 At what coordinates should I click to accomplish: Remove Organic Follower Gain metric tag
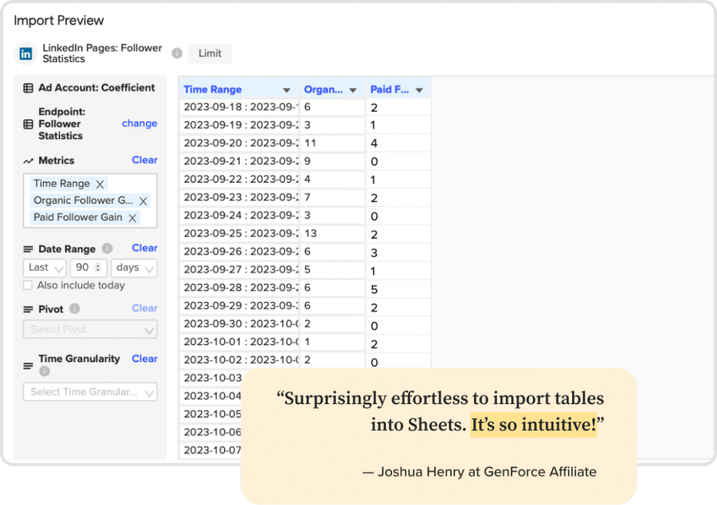(x=143, y=201)
